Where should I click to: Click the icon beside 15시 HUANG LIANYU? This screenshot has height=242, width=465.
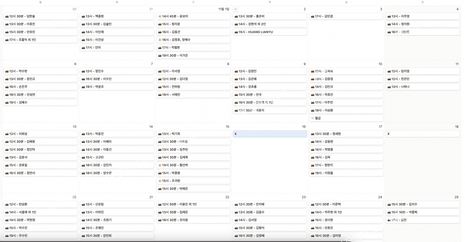236,32
